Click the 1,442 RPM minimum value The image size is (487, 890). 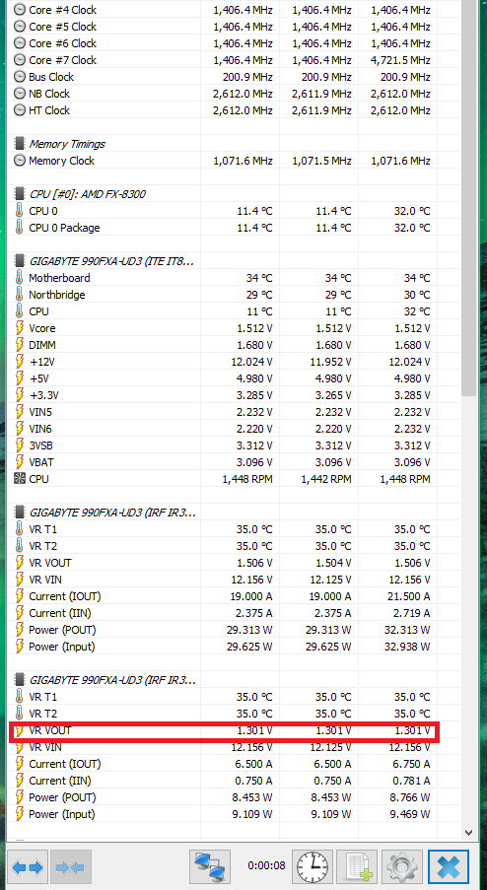pyautogui.click(x=325, y=479)
